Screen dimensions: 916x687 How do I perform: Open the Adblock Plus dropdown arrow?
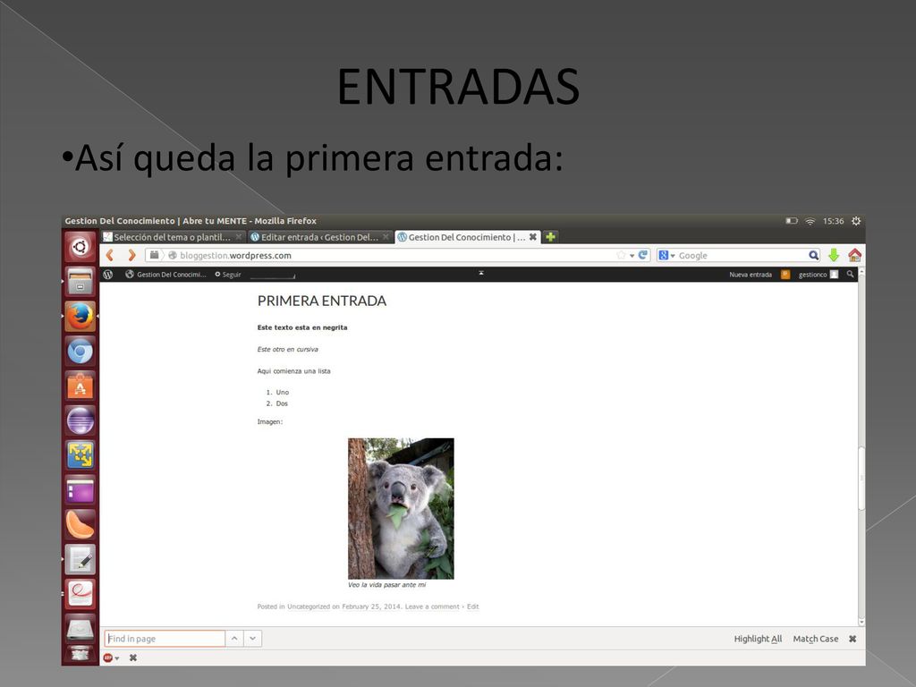tap(117, 658)
